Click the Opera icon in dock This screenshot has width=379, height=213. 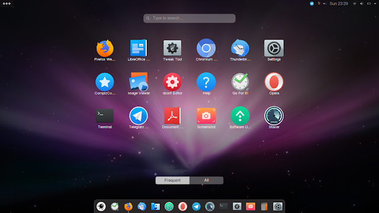click(x=183, y=206)
